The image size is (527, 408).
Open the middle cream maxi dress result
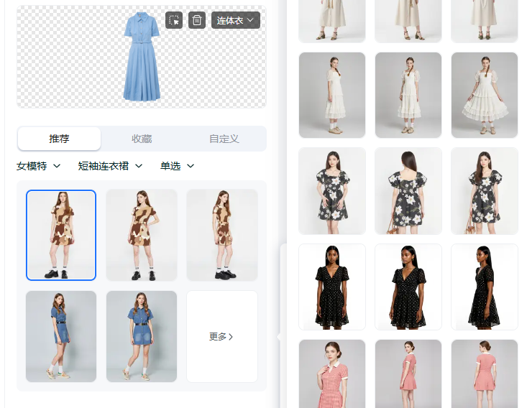tap(408, 21)
